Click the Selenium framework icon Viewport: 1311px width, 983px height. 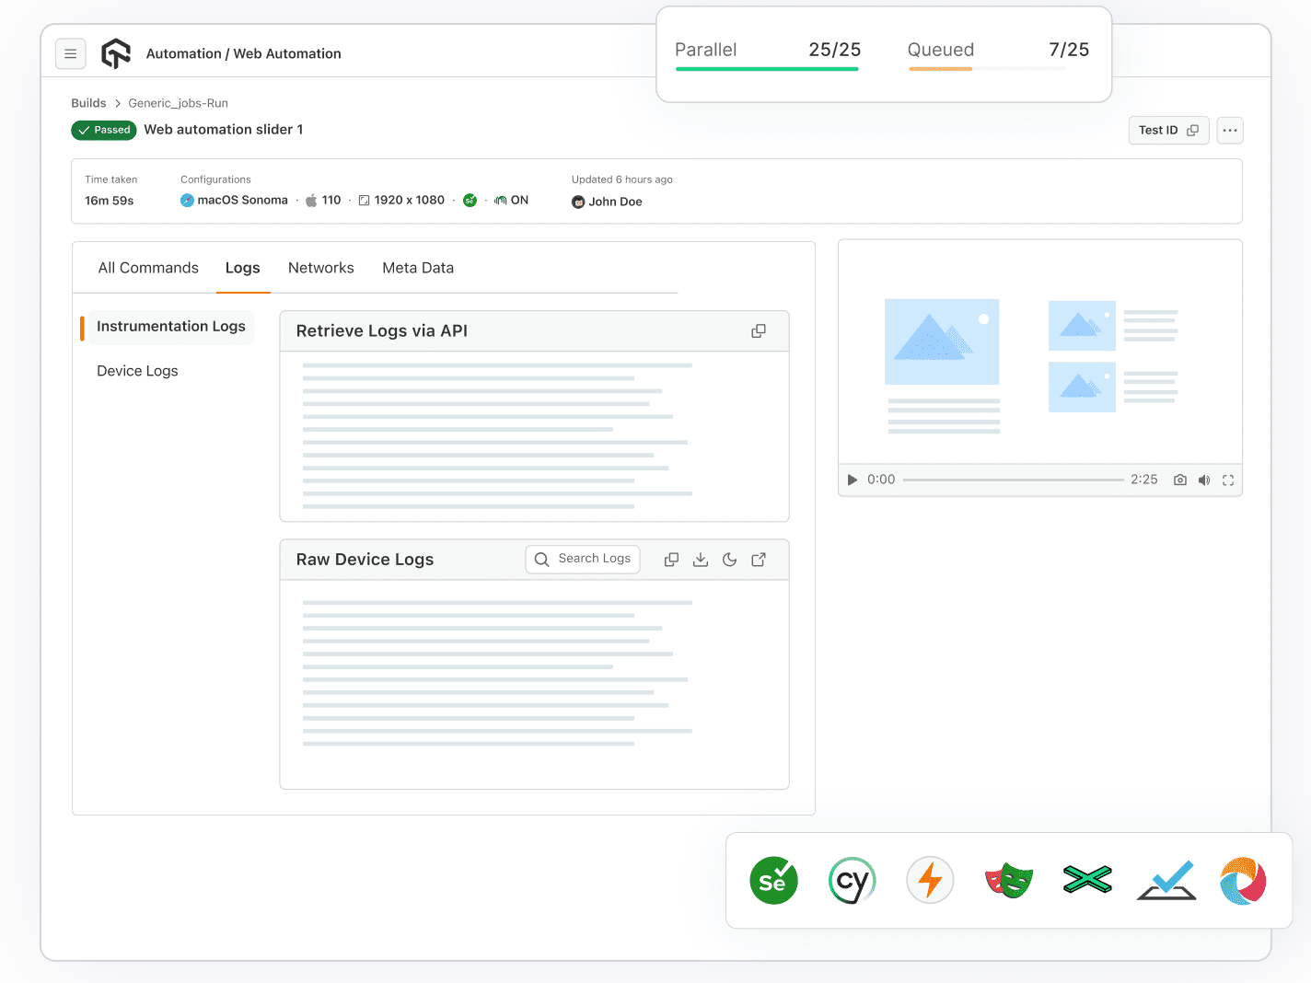(x=773, y=881)
